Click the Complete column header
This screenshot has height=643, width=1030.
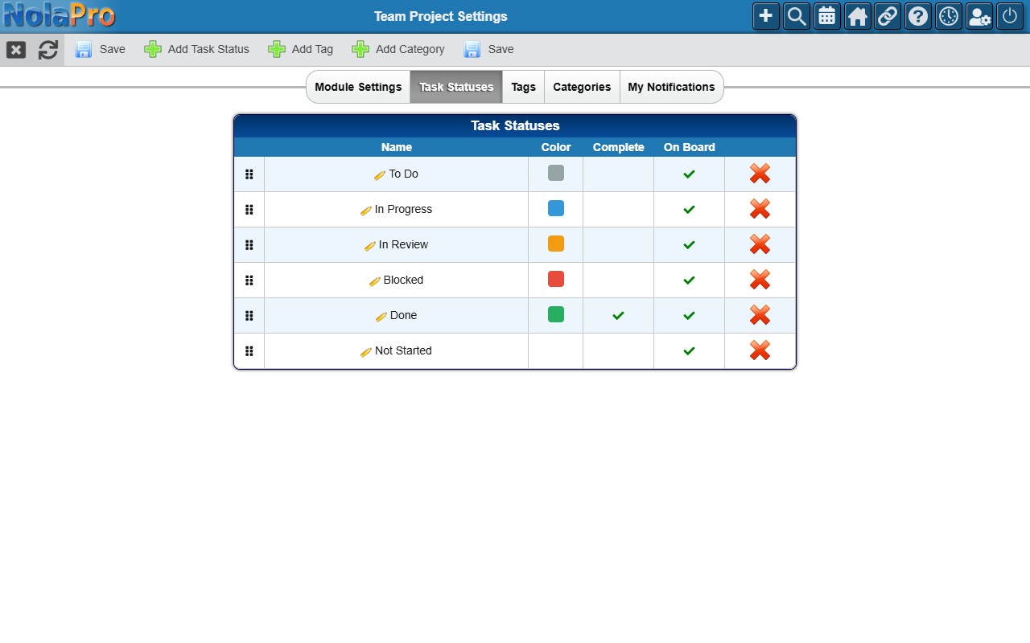tap(619, 147)
